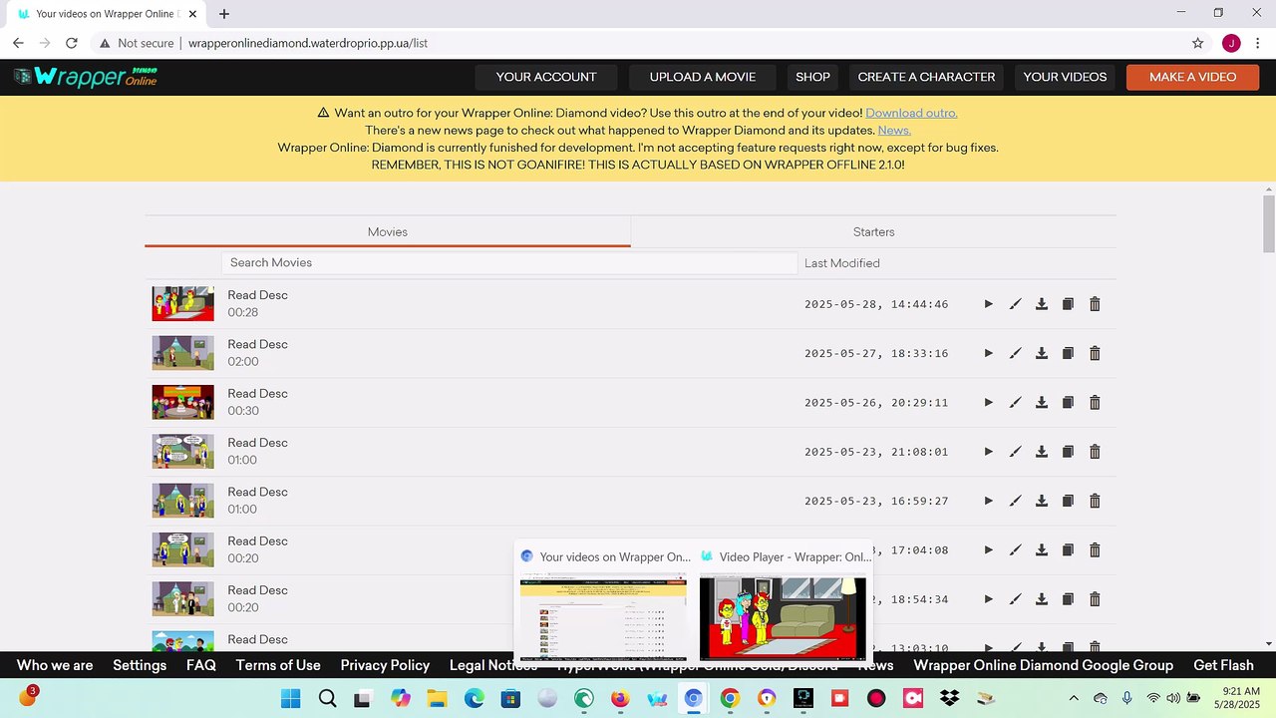1276x718 pixels.
Task: Play the movie modified 2025-05-26, 20:29:11
Action: (988, 402)
